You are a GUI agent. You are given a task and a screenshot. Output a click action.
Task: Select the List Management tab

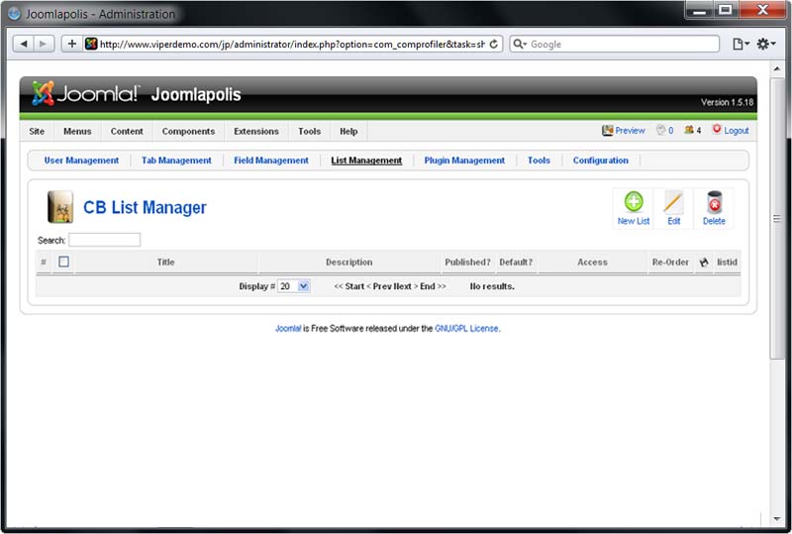click(366, 160)
